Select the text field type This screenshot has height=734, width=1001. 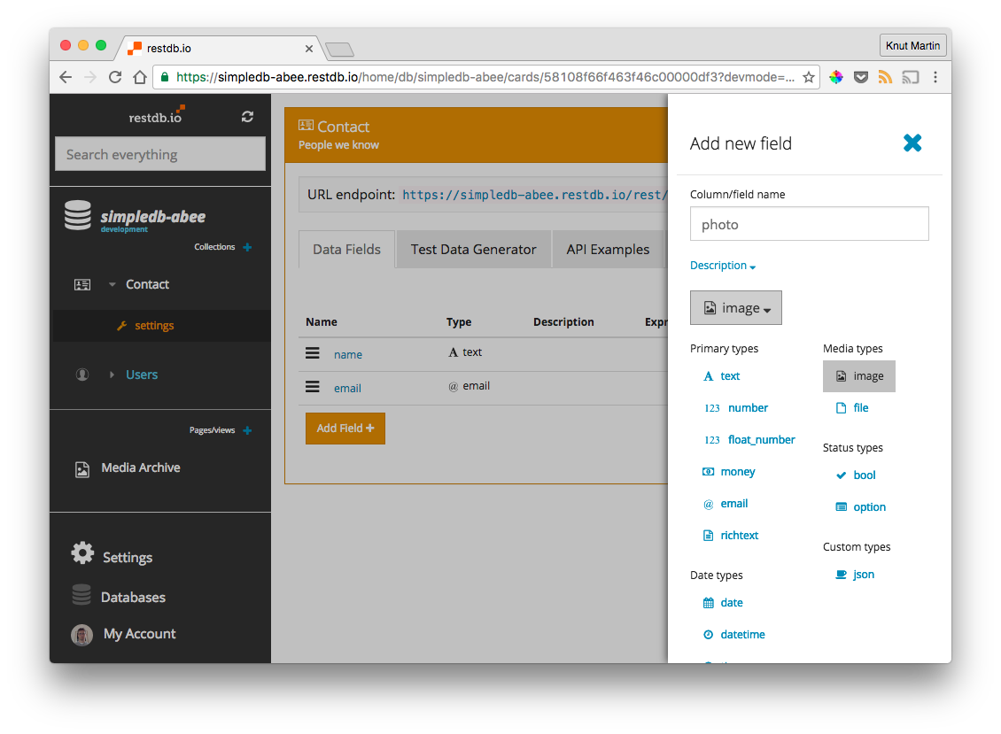click(x=721, y=376)
